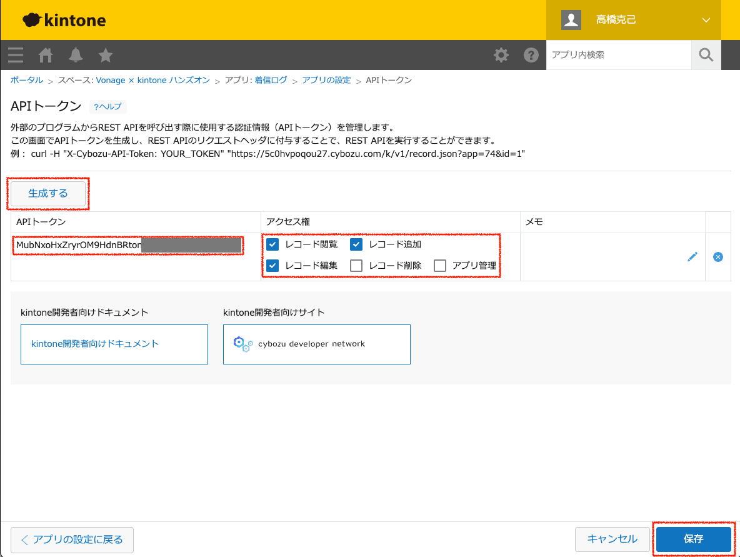Click the 高橋克己 user name
Screen dimensions: 740x557
tap(616, 20)
